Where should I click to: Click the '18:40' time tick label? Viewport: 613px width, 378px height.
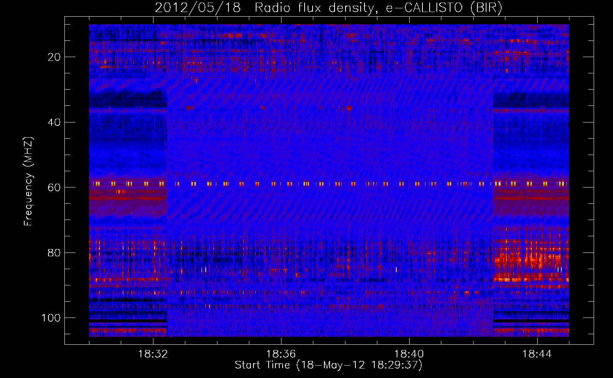tap(409, 354)
